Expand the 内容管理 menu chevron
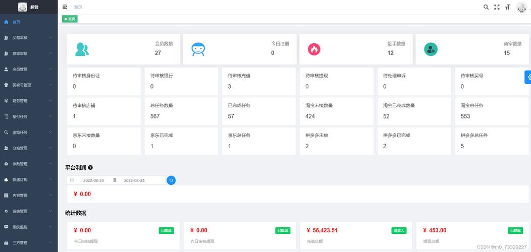 50,195
